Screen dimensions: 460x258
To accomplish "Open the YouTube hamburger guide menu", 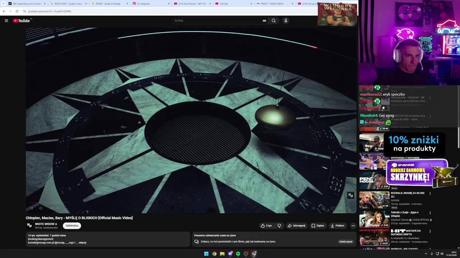I will tap(6, 21).
